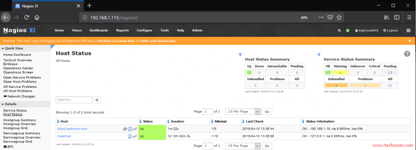Click the host search magnifier button
Image resolution: width=416 pixels, height=150 pixels.
(x=97, y=100)
